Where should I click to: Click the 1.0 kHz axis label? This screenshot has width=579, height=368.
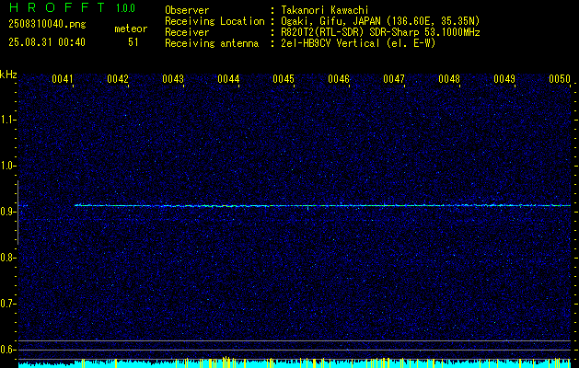point(7,166)
